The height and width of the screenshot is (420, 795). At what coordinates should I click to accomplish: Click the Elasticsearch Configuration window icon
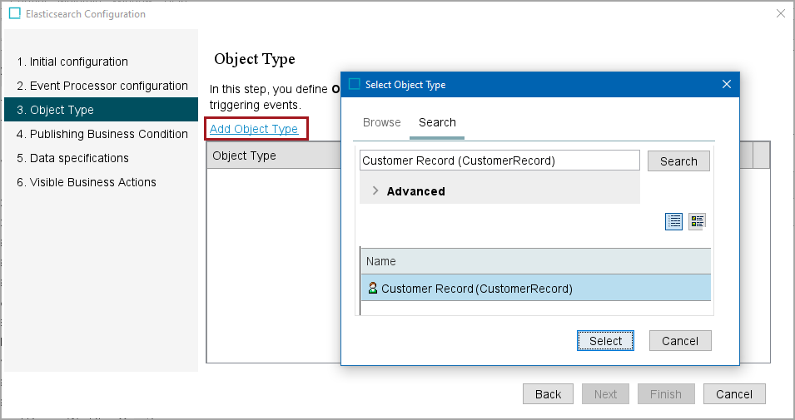(x=15, y=13)
